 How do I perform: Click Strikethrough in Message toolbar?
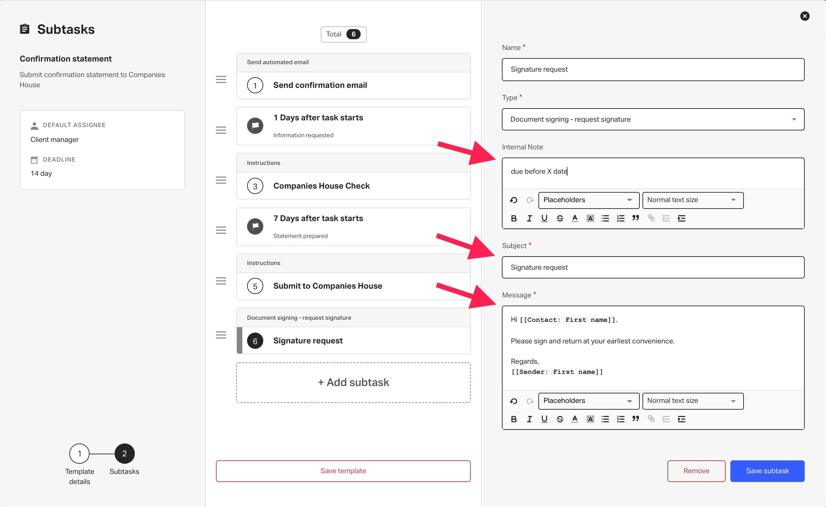[560, 419]
